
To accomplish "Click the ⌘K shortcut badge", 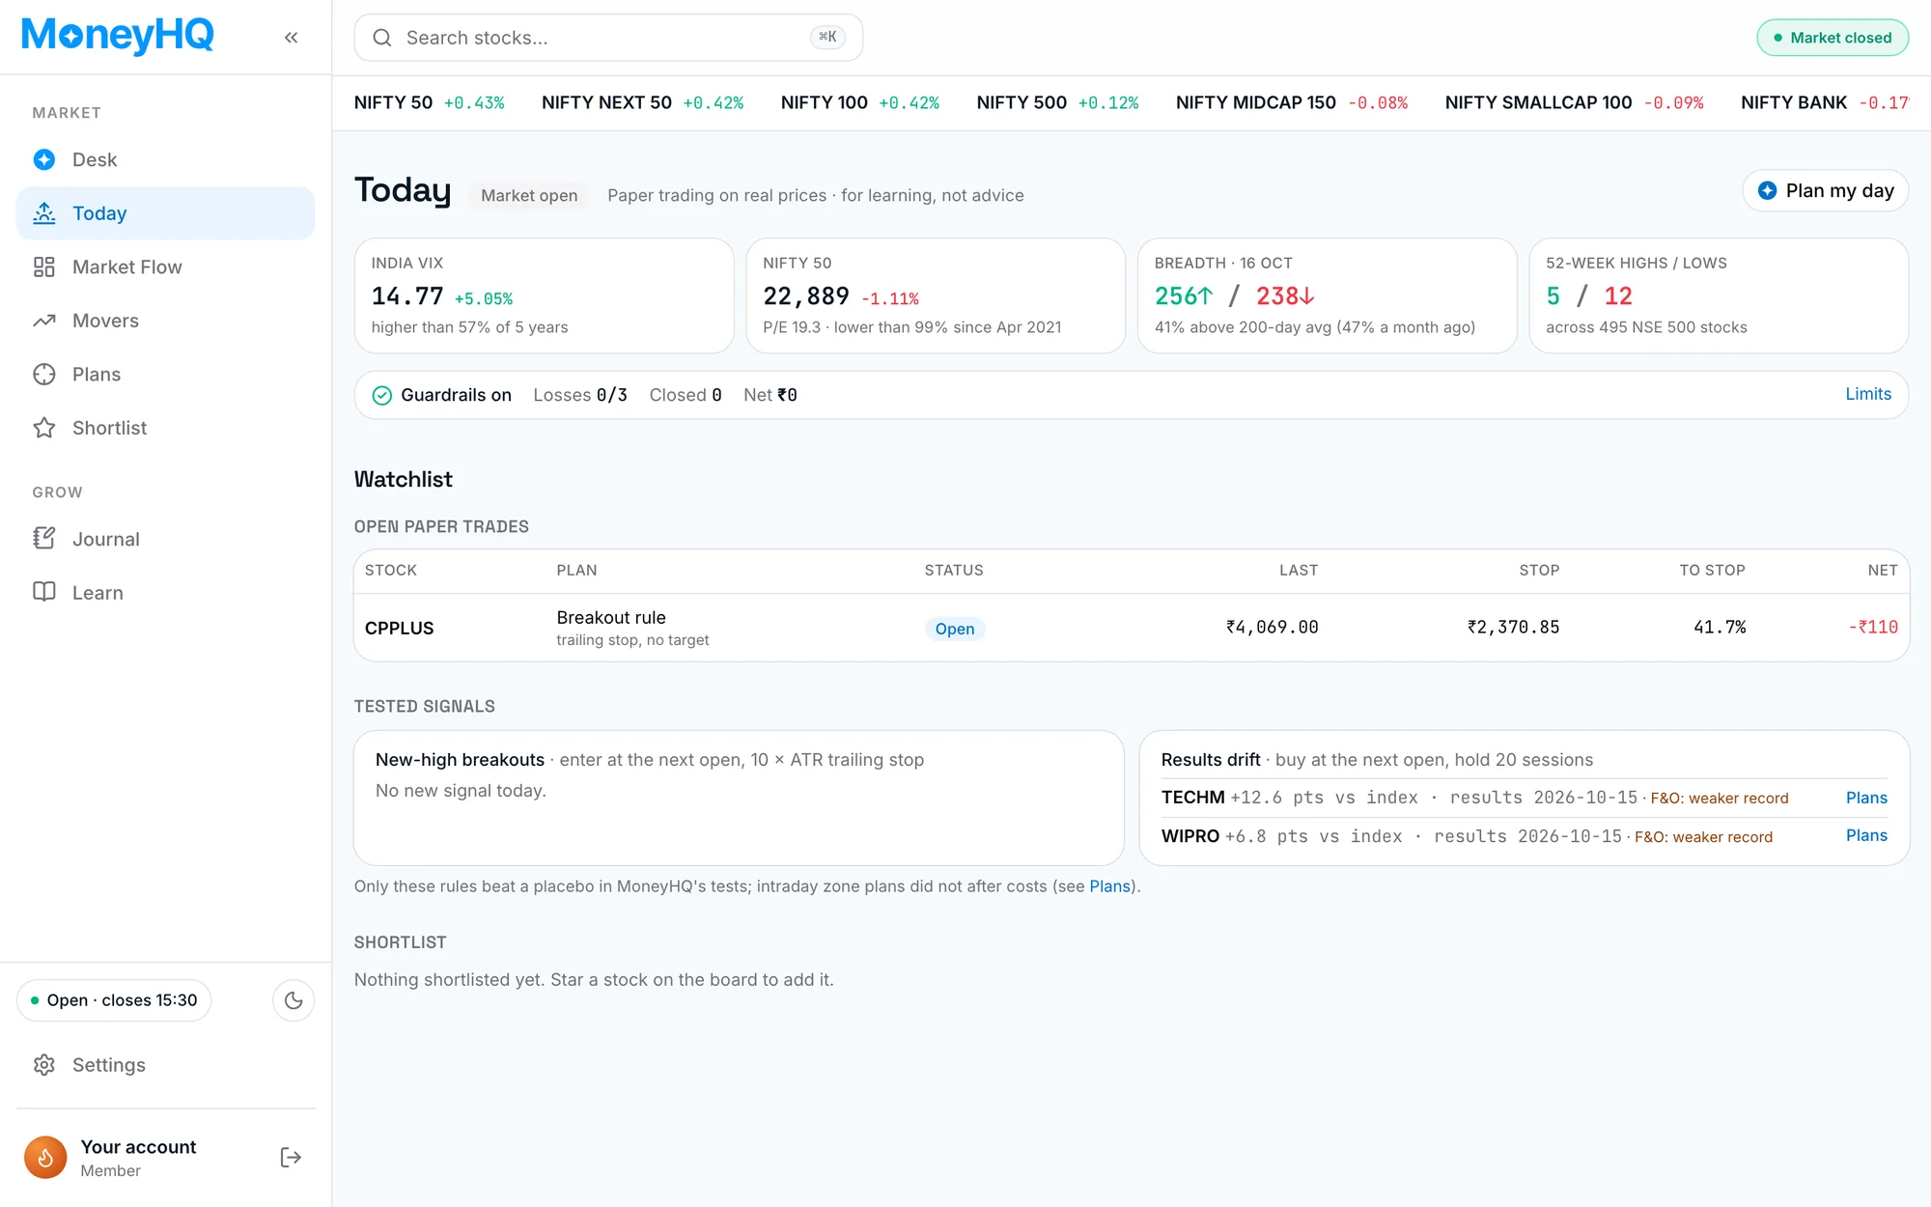I will point(827,38).
